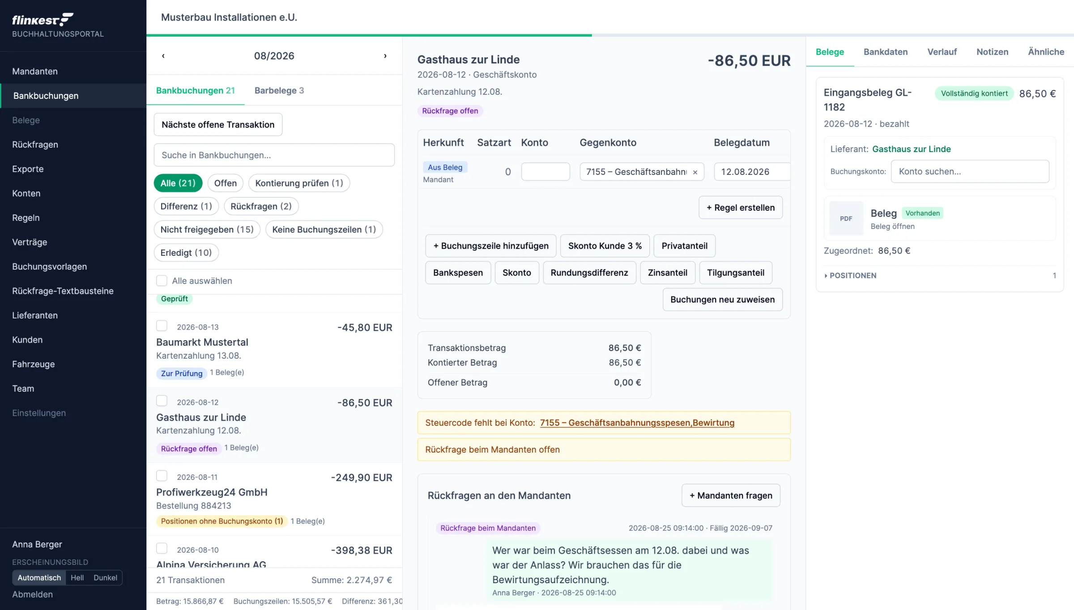Remove Gegenkonto 7155 with the x icon
Screen dimensions: 1074x610
coord(695,172)
